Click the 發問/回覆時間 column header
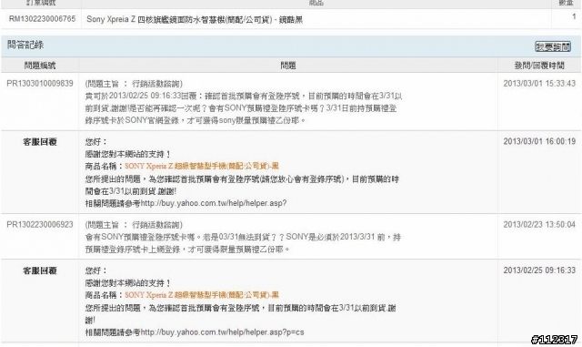This screenshot has height=347, width=582. click(539, 66)
